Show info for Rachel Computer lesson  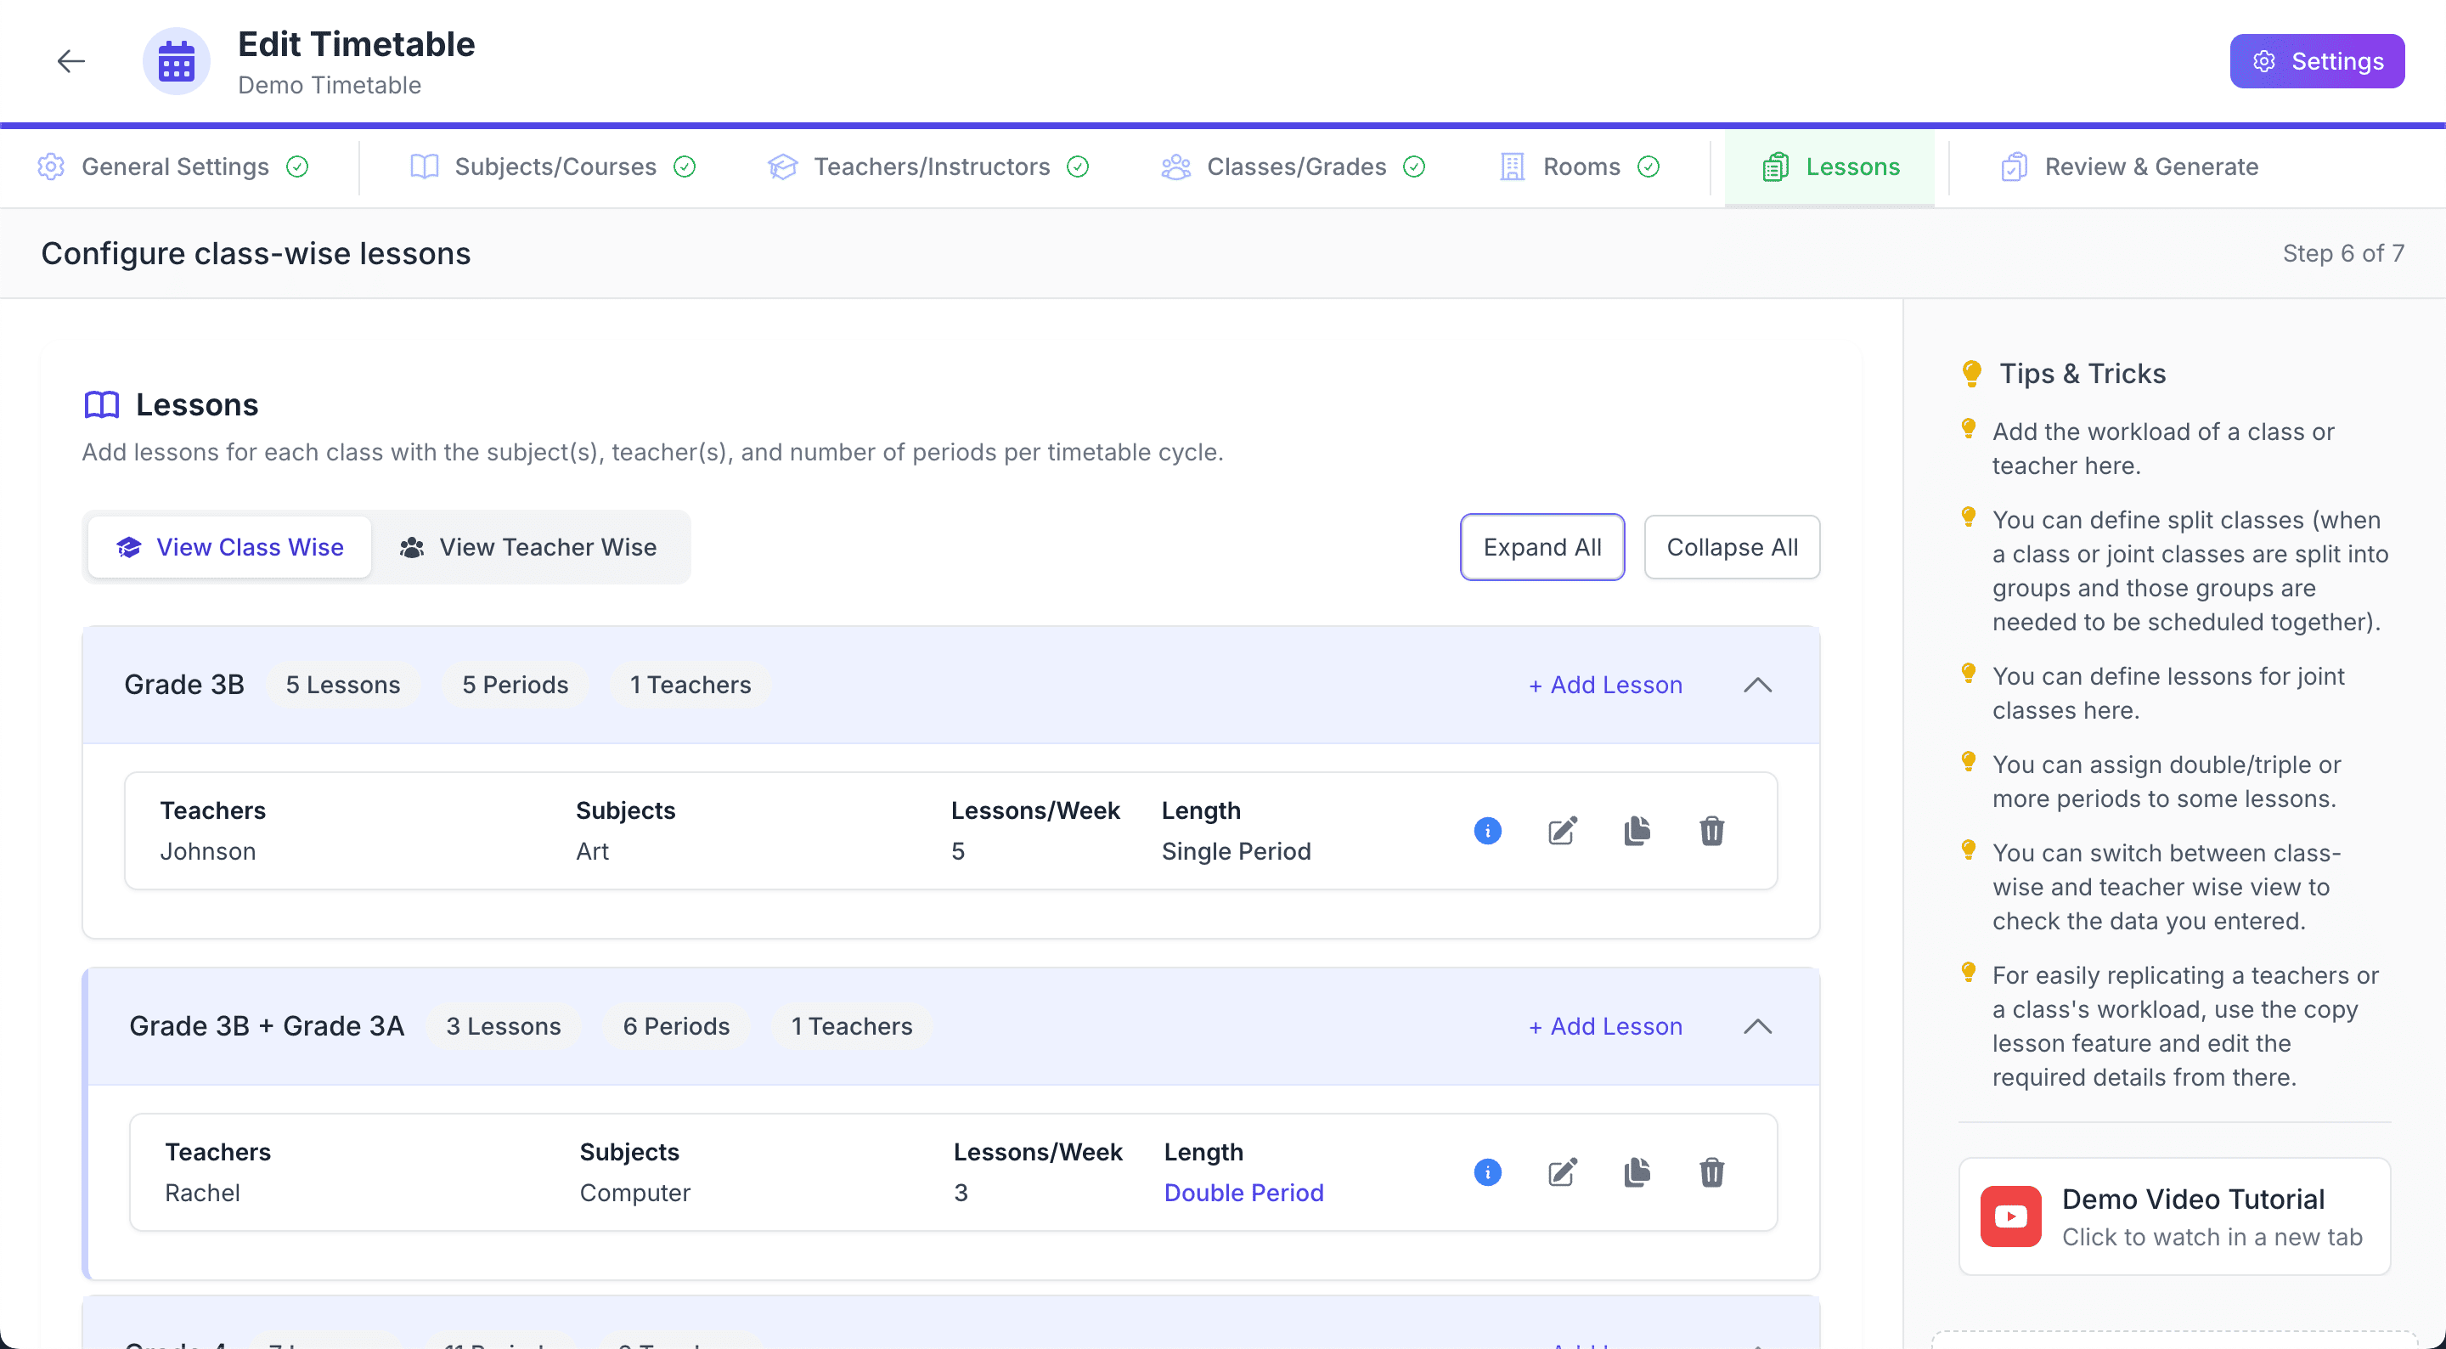click(1487, 1173)
